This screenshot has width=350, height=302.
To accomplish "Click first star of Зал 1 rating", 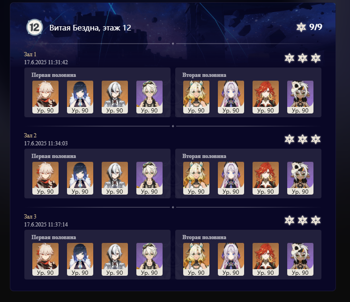I will click(289, 58).
